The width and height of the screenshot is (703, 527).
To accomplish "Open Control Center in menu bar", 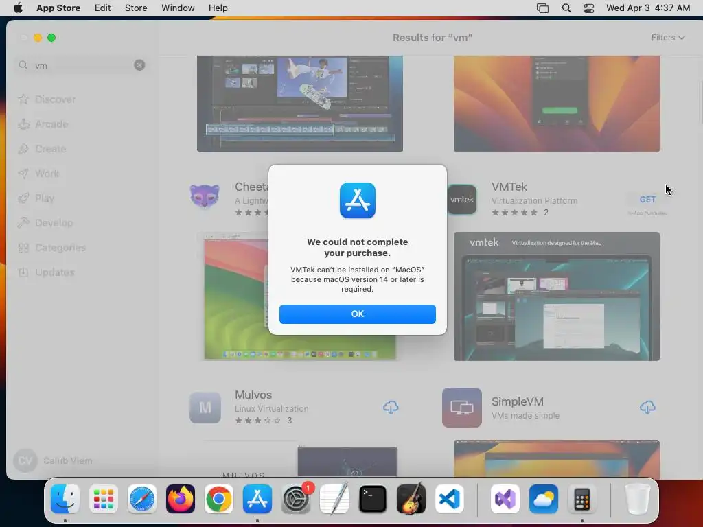I will click(x=588, y=8).
